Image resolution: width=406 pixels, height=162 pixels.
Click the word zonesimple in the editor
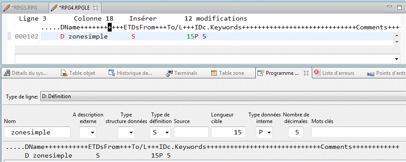click(x=88, y=36)
